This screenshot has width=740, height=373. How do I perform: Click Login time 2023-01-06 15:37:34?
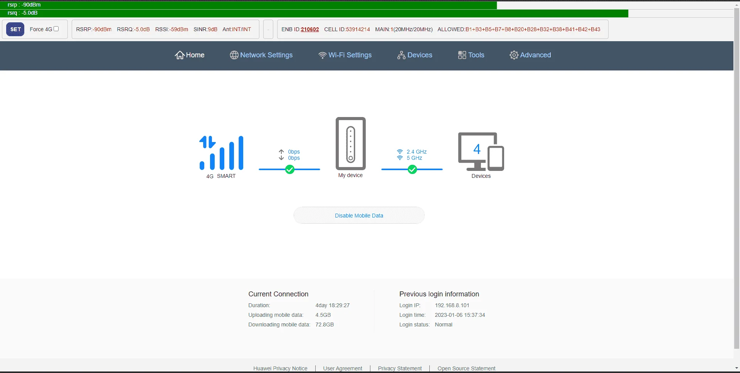coord(460,315)
